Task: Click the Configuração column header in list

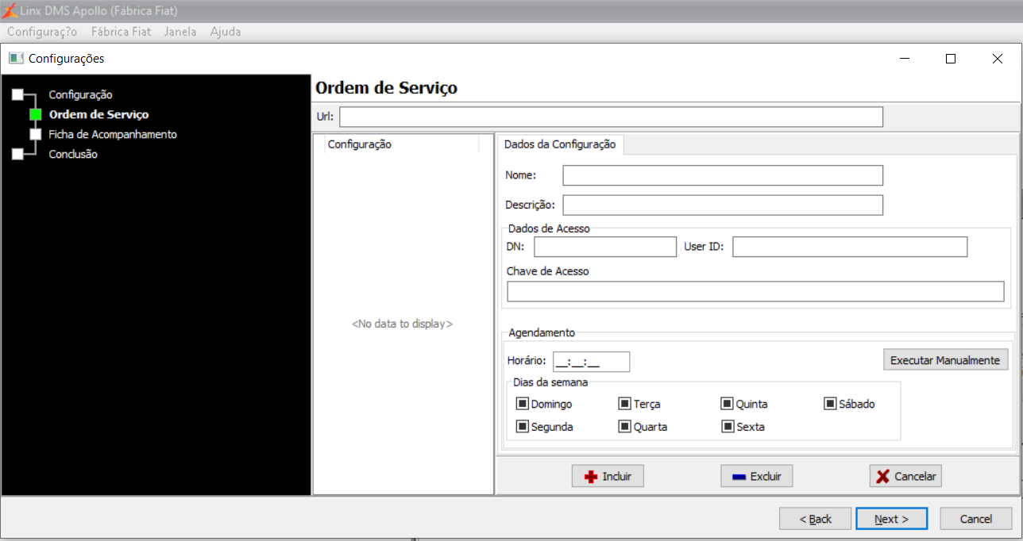Action: point(401,144)
